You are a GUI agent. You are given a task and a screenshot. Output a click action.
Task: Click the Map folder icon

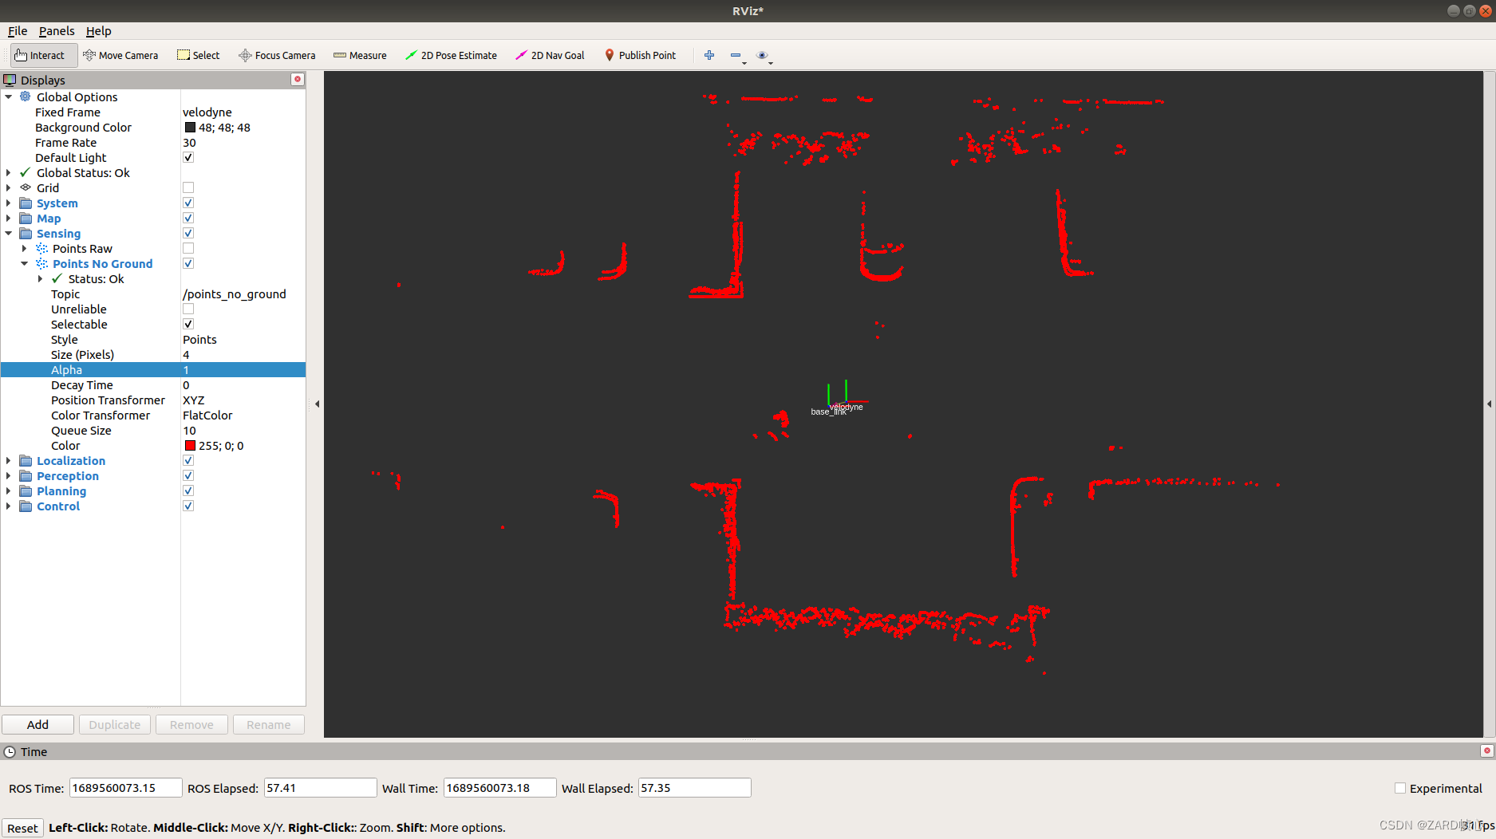(x=26, y=218)
